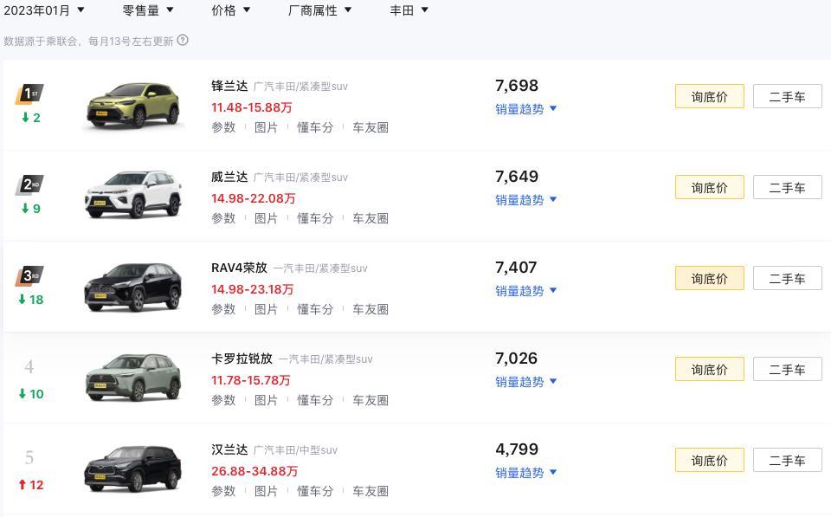831x517 pixels.
Task: Click the 3rd place rank badge
Action: [29, 275]
